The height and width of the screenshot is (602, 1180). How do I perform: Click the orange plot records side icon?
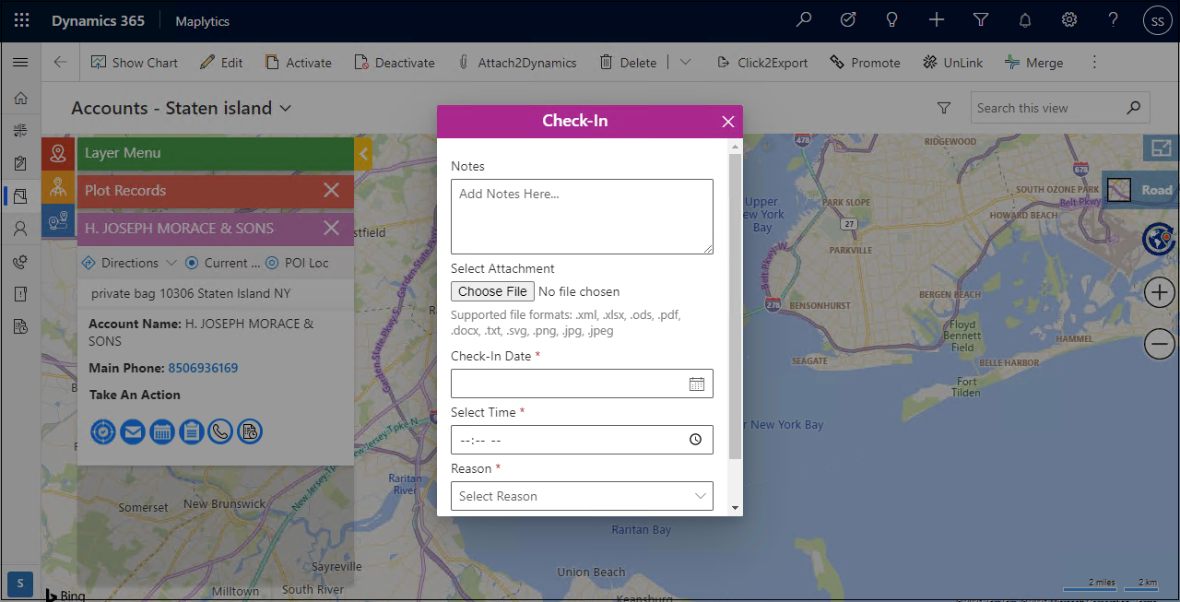[x=58, y=187]
